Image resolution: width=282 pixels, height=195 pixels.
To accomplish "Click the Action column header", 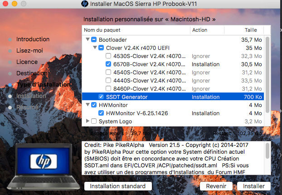I will pos(207,30).
